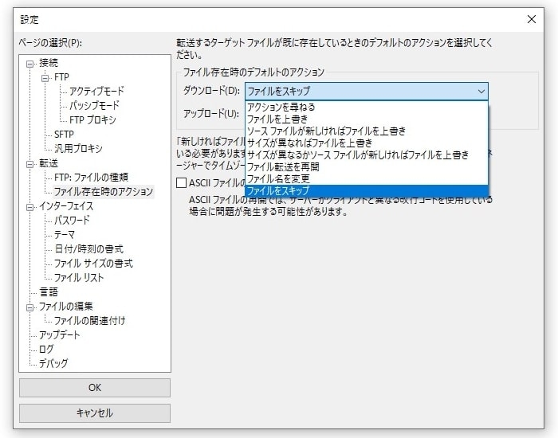
Task: Open the テーマ page in tree
Action: click(65, 235)
